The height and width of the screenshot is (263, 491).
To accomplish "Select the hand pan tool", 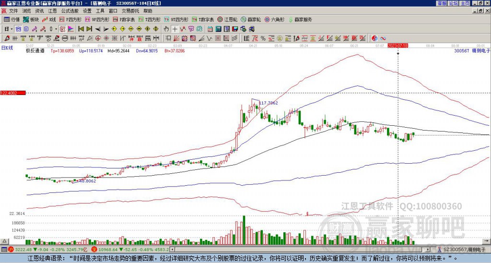I will pos(166,29).
